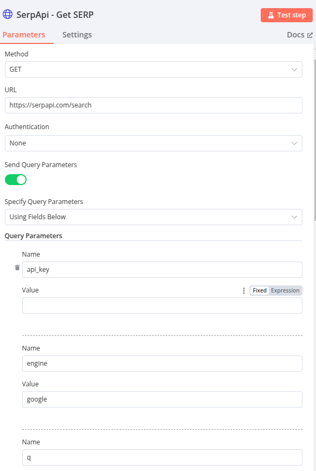The image size is (316, 471).
Task: Click the Query Parameters section heading
Action: point(33,236)
